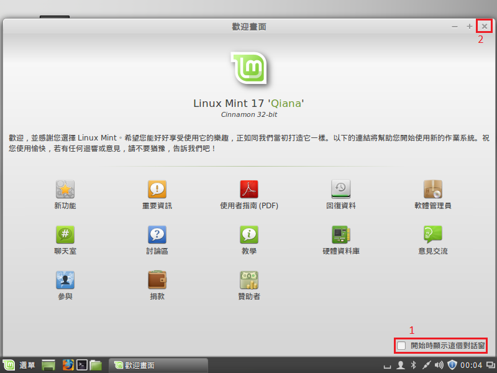Click the volume icon in system tray
Viewport: 497px width, 373px height.
coord(439,365)
